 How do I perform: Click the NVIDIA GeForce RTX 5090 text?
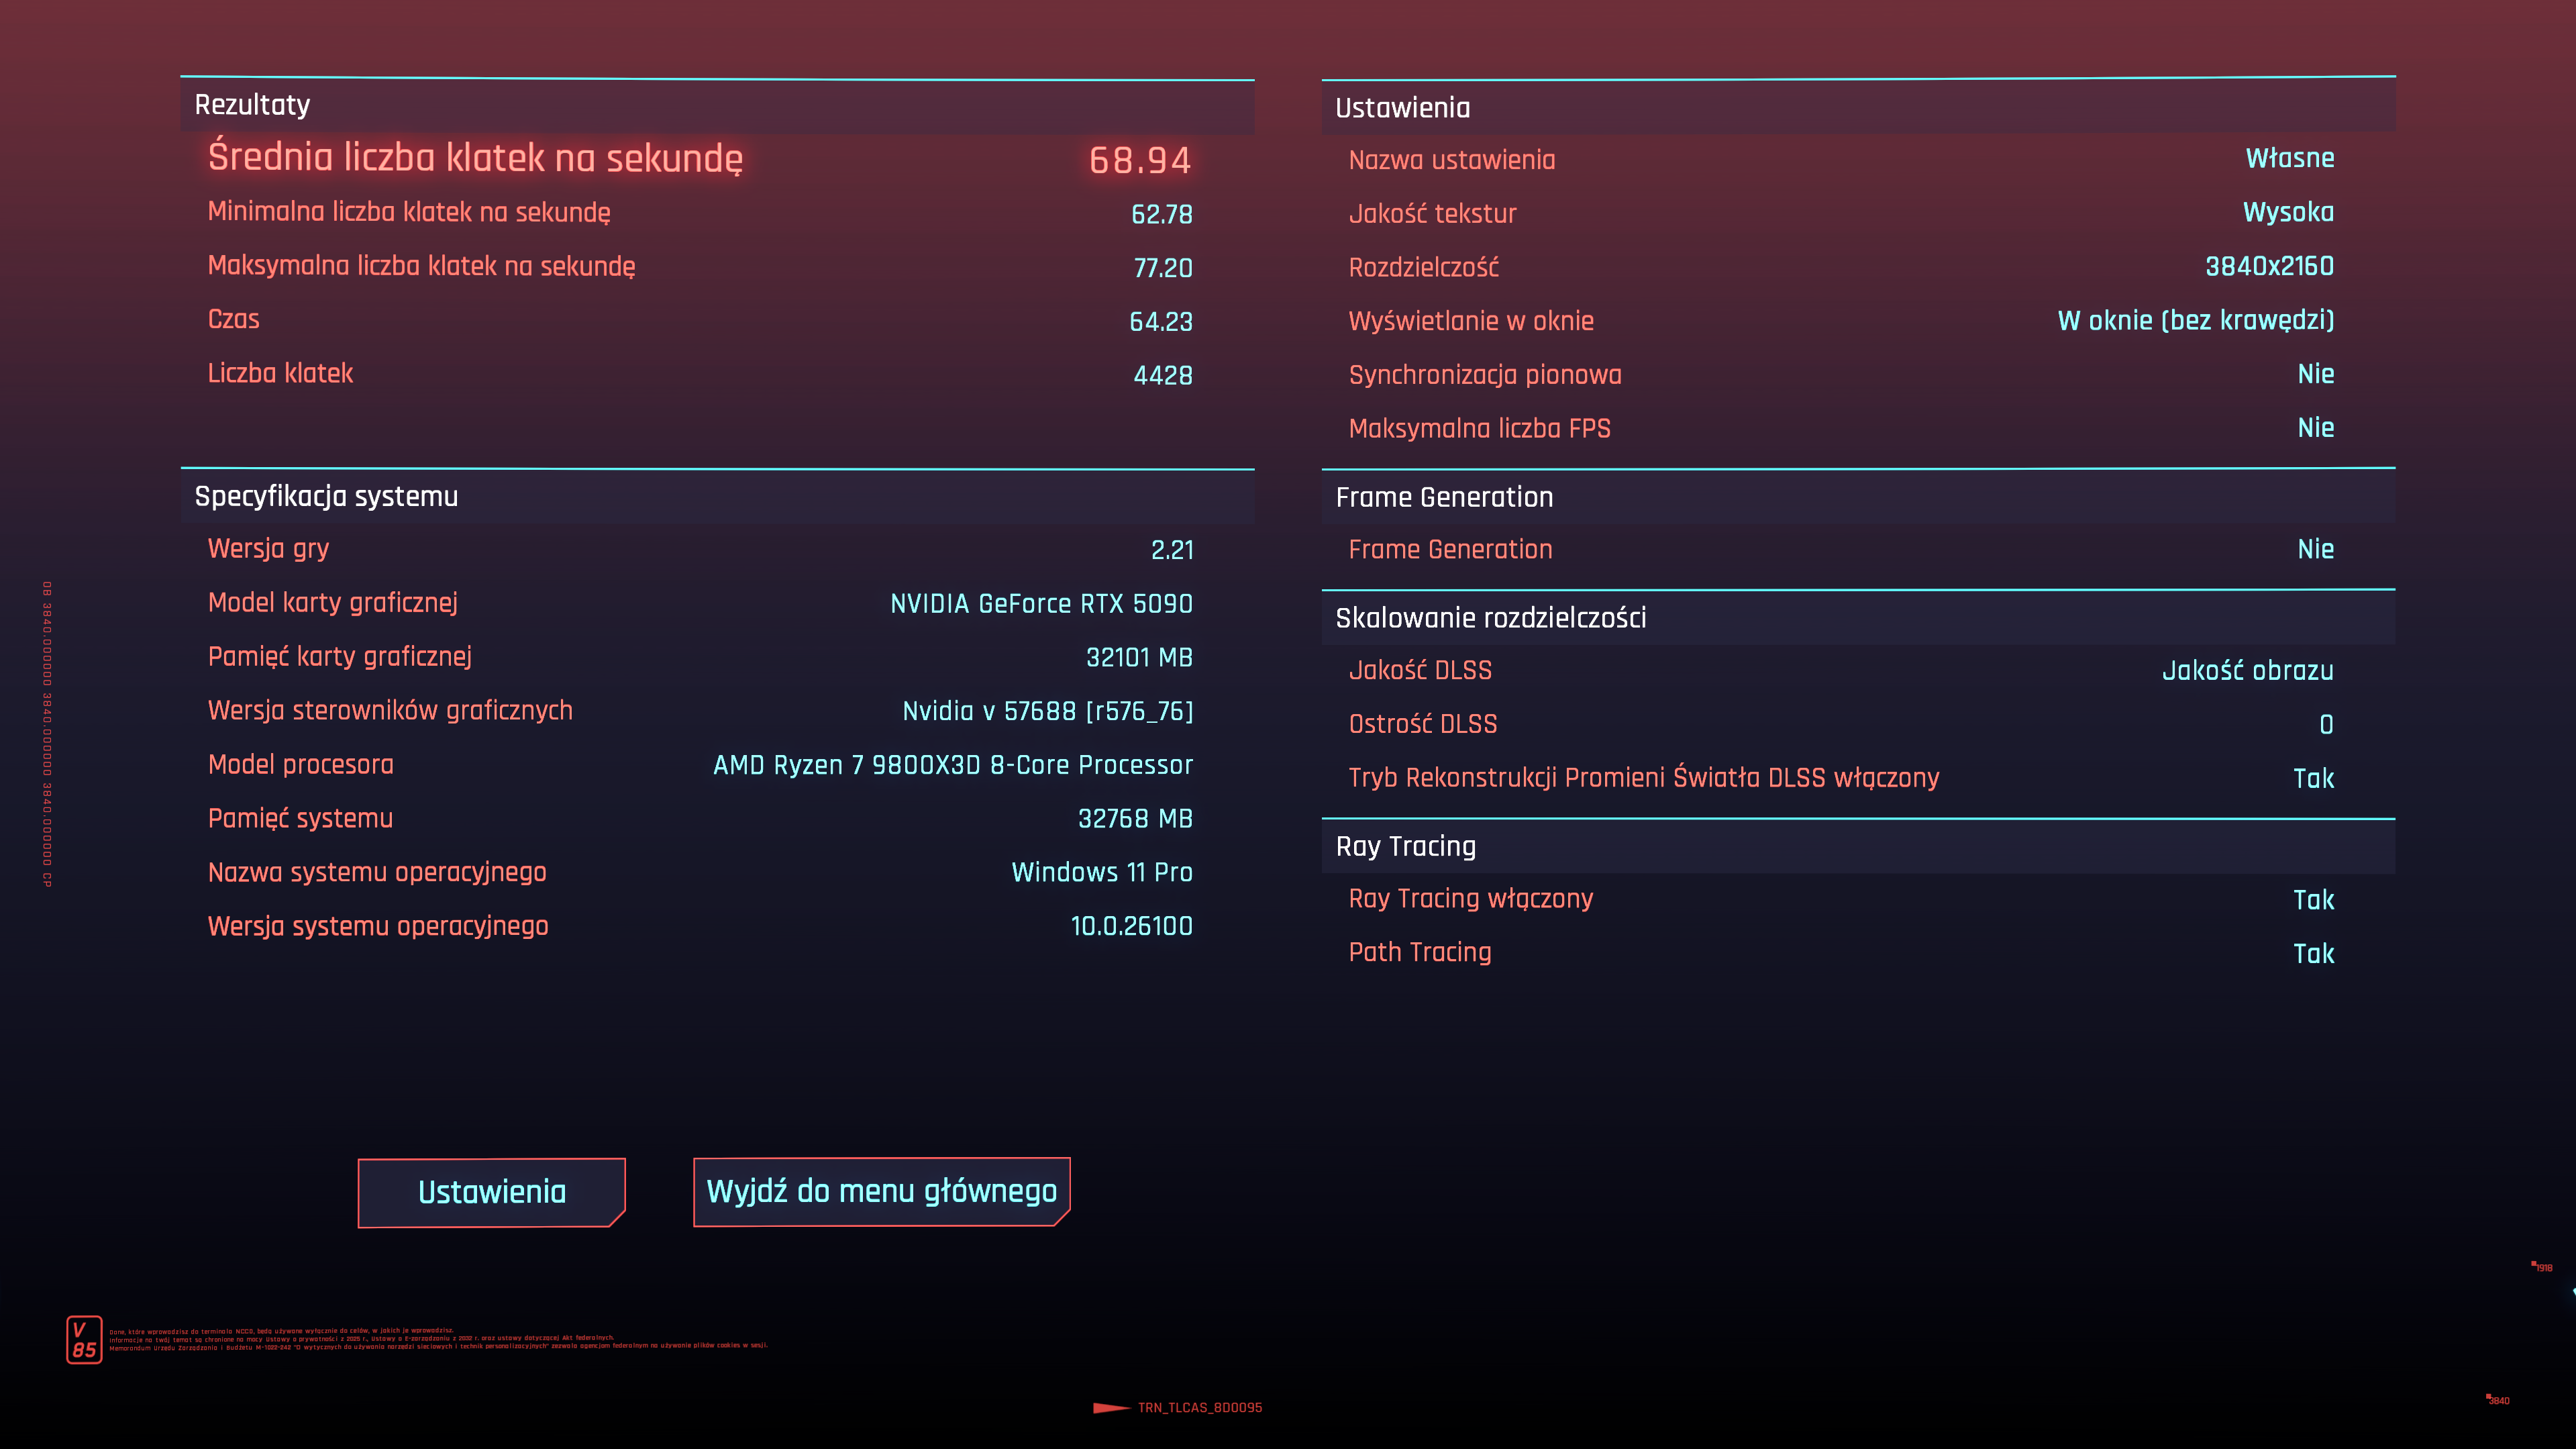(1041, 604)
